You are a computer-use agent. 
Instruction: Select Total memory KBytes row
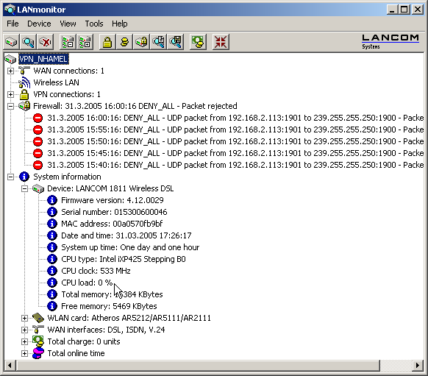[112, 294]
